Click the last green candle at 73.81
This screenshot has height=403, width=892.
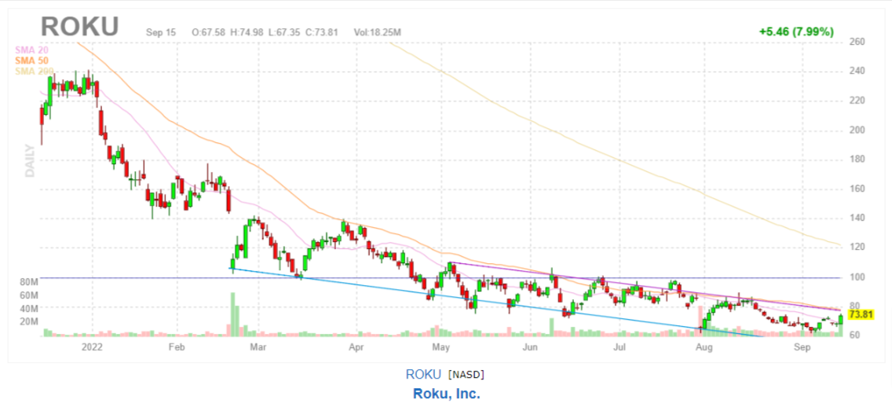point(841,317)
